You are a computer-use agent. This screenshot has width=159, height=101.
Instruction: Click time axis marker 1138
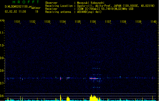tap(123, 22)
